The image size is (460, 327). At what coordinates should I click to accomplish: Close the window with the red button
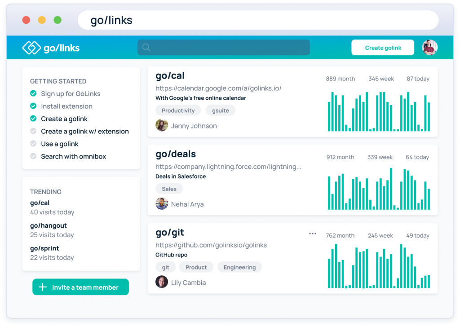click(26, 20)
